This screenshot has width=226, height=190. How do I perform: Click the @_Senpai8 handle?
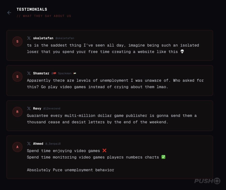53,144
